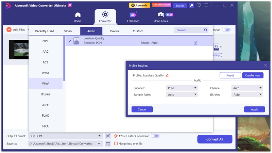Check Merge into one file
Screen dimensions: 272x153
coord(116,143)
